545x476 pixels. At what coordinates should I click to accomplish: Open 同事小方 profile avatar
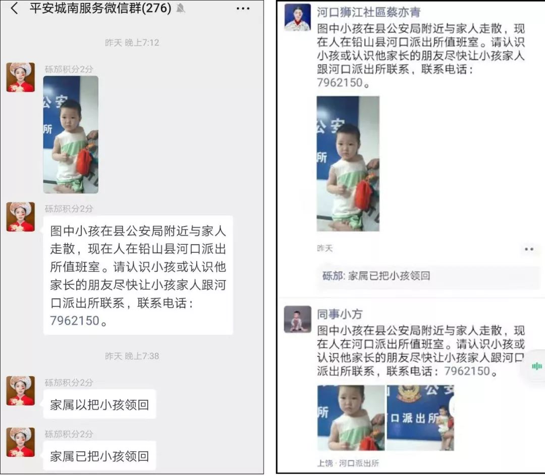click(x=298, y=319)
